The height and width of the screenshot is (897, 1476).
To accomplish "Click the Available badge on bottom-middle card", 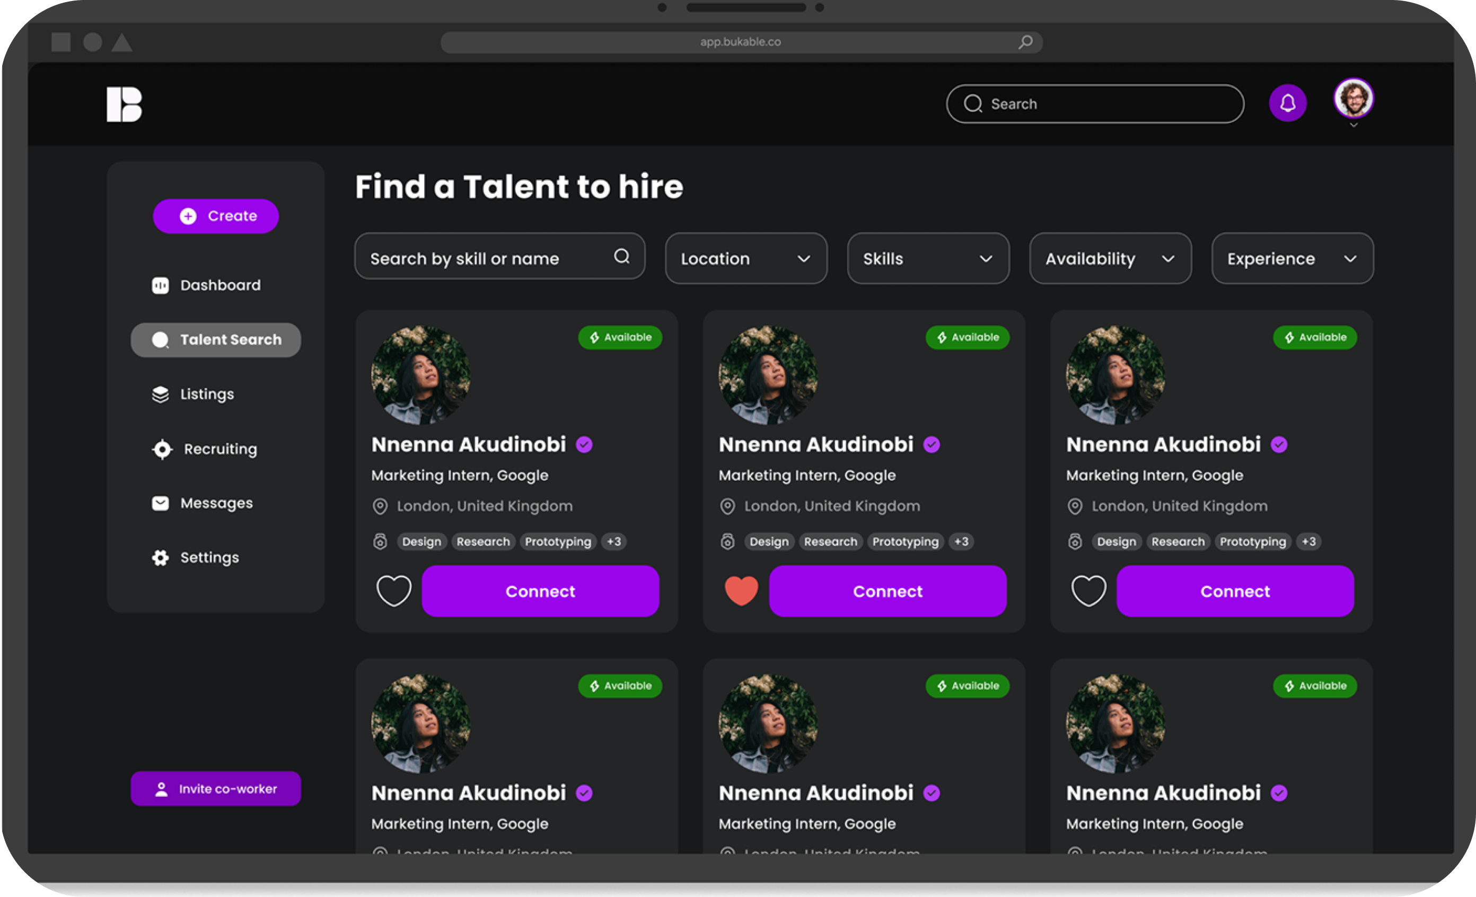I will 968,685.
